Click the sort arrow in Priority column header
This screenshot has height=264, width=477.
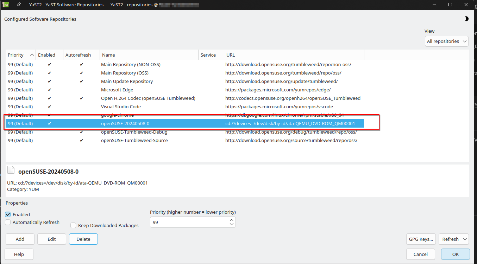coord(32,55)
